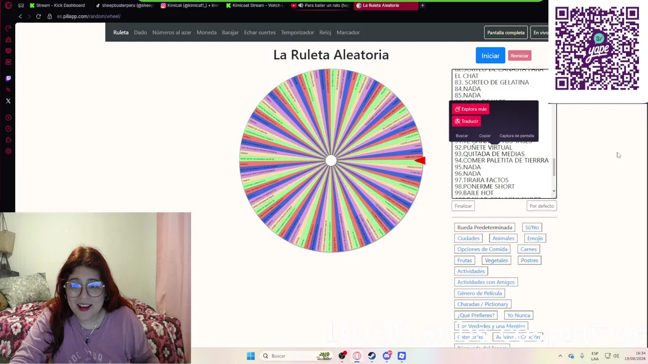This screenshot has height=364, width=648.
Task: Click the Pantalla completa button
Action: pos(506,33)
